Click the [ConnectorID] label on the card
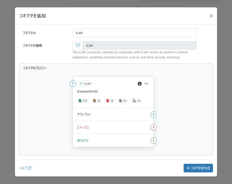 [x=87, y=91]
